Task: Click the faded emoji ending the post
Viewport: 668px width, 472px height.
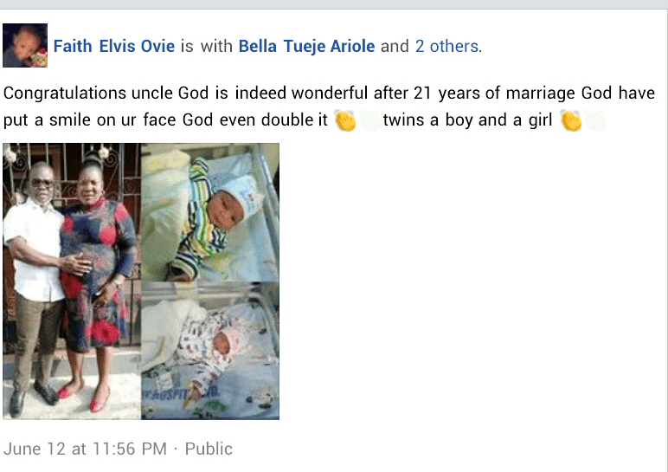Action: coord(595,121)
